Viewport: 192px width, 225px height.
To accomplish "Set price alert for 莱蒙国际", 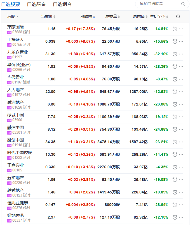I will click(x=175, y=29).
